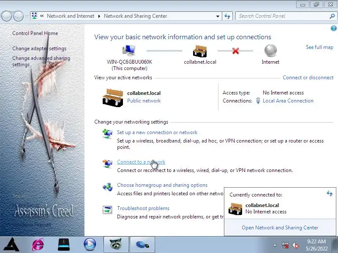338x253 pixels.
Task: Click the large bench icon under active networks
Action: tap(113, 97)
